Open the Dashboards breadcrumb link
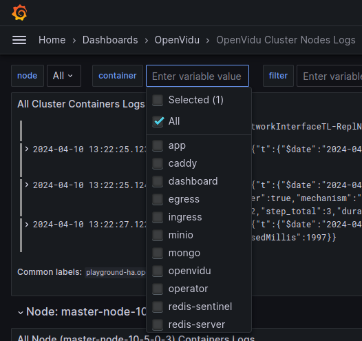This screenshot has width=362, height=341. pyautogui.click(x=110, y=40)
